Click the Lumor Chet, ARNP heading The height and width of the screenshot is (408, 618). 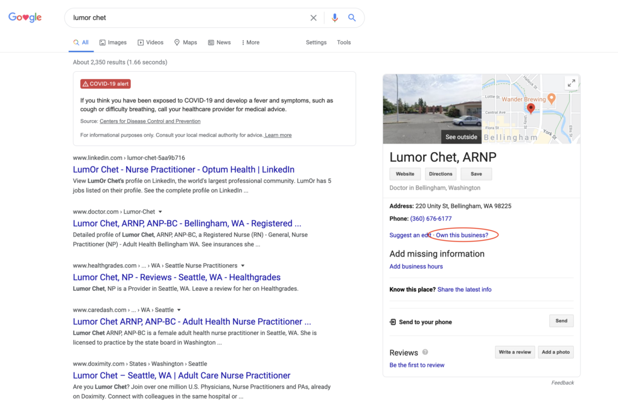click(443, 158)
